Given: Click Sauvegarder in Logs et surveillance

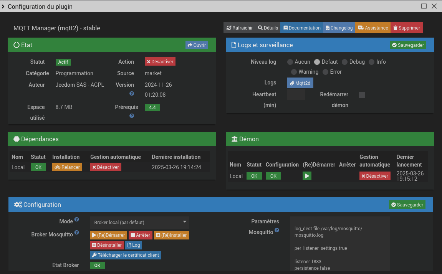Looking at the screenshot, I should [408, 45].
